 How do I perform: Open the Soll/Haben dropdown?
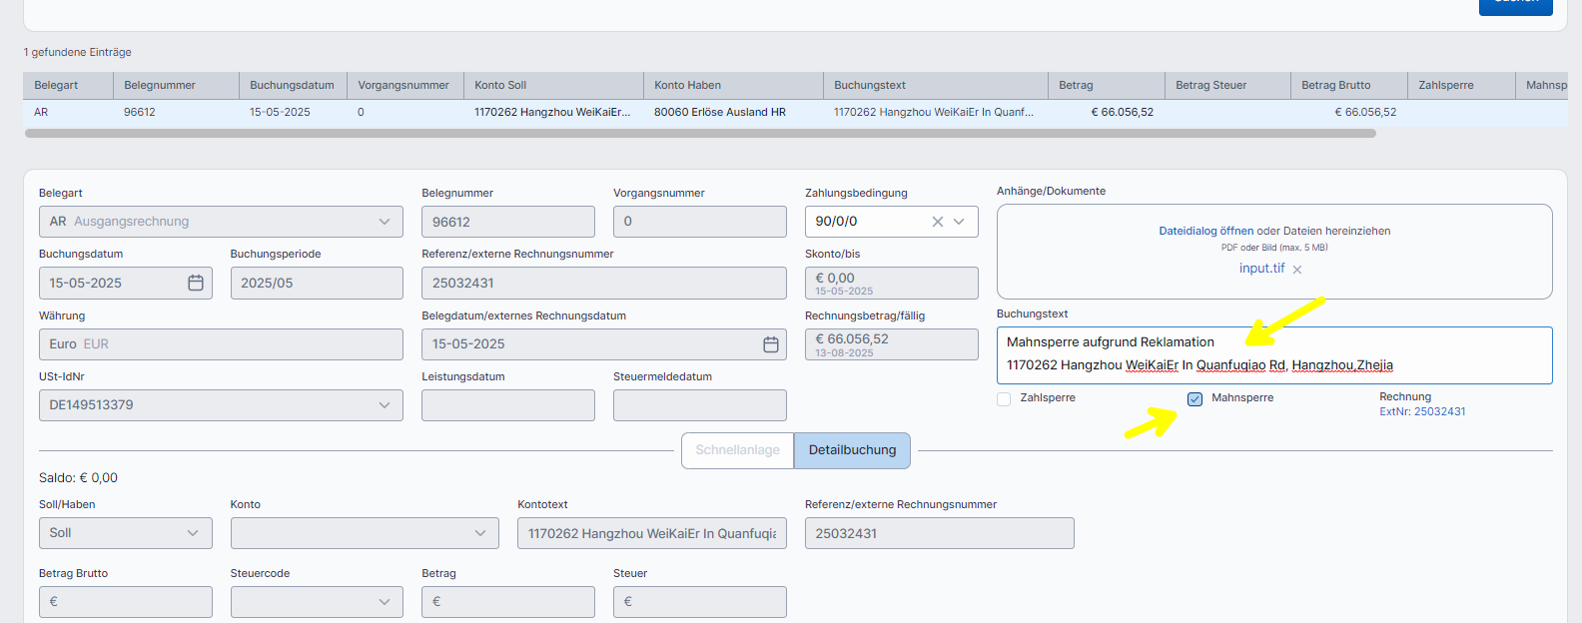[193, 533]
